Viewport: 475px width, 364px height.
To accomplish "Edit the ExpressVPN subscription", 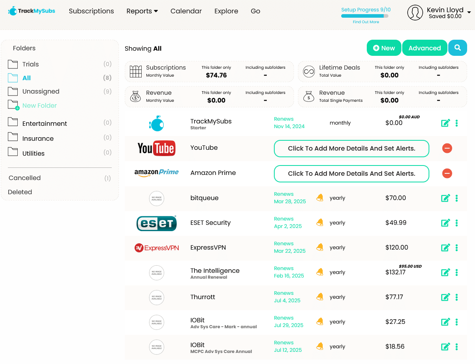I will (x=445, y=248).
